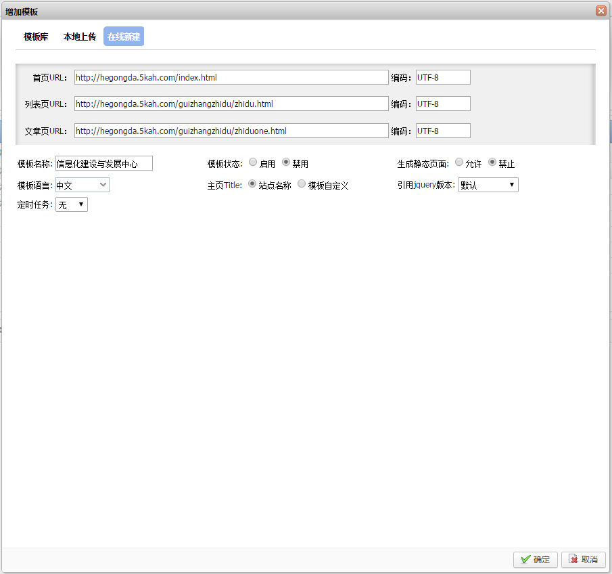Viewport: 612px width, 574px height.
Task: Expand the jquery版本 dropdown
Action: point(488,185)
